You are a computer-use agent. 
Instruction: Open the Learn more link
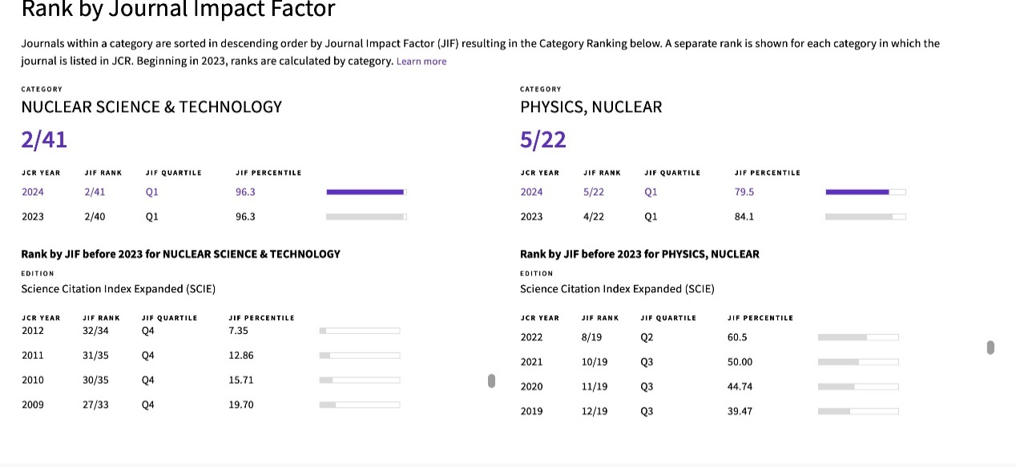(x=421, y=62)
